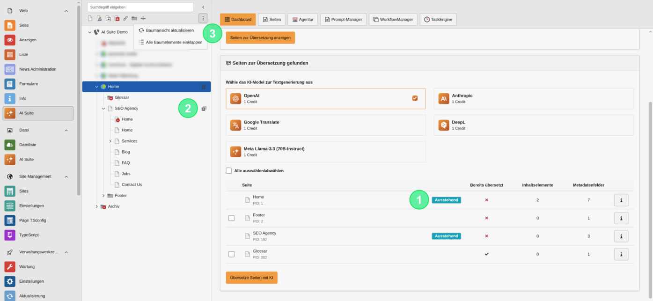Collapse the Verwaltungswerkzeuge group
Image resolution: width=653 pixels, height=301 pixels.
pos(66,252)
